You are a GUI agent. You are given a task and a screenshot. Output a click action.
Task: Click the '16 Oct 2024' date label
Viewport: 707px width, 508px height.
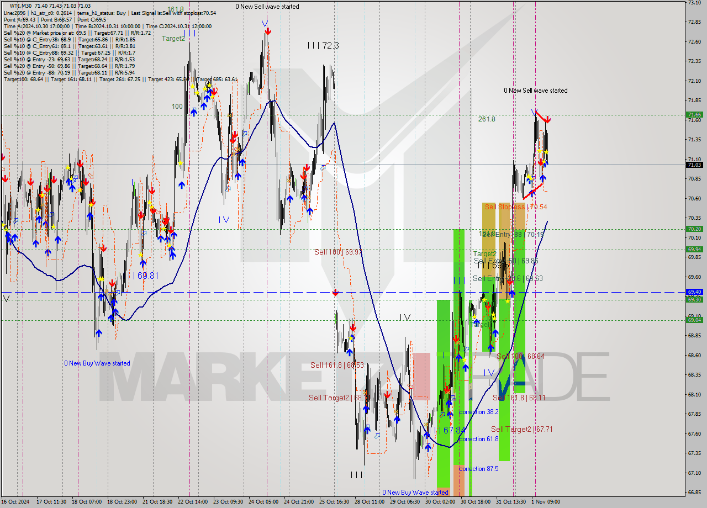tap(15, 502)
